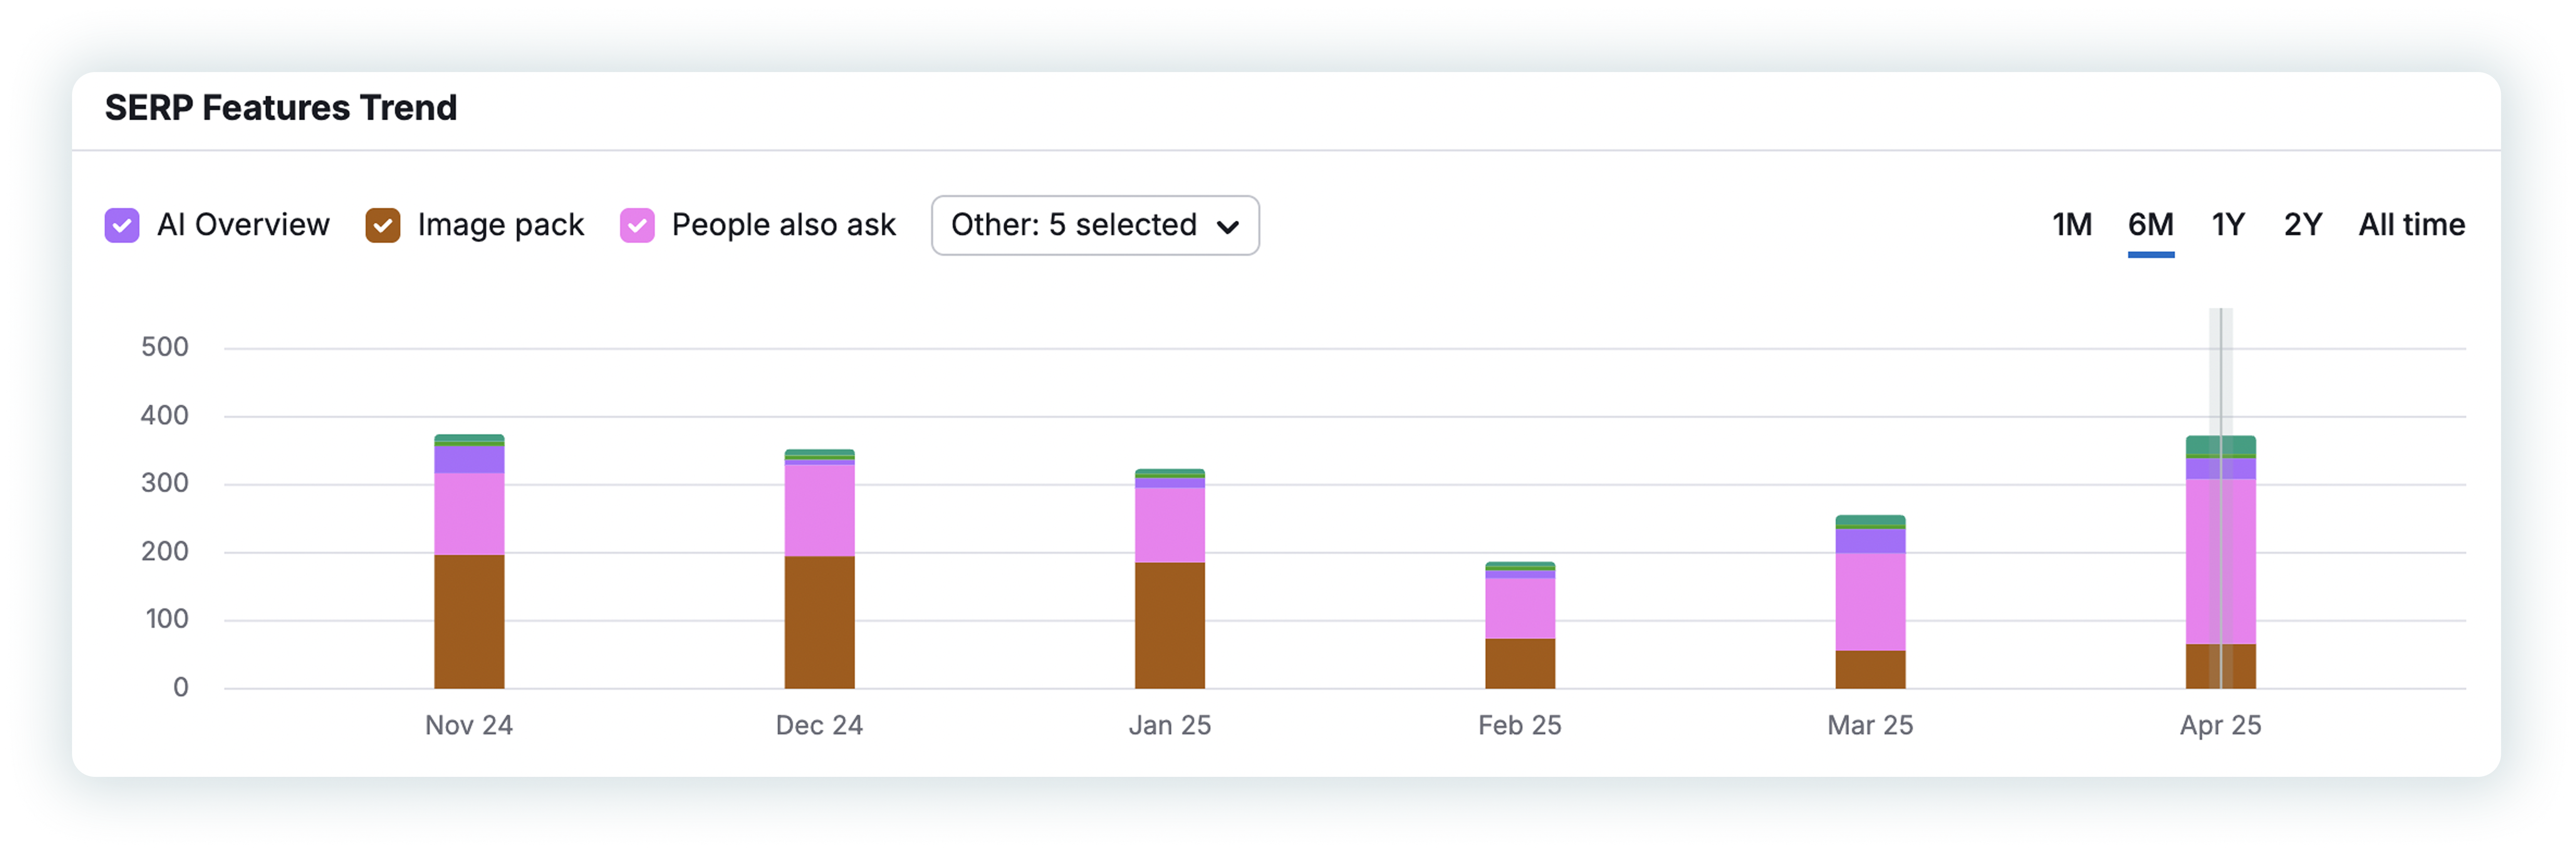Click the 300 y-axis value

165,483
